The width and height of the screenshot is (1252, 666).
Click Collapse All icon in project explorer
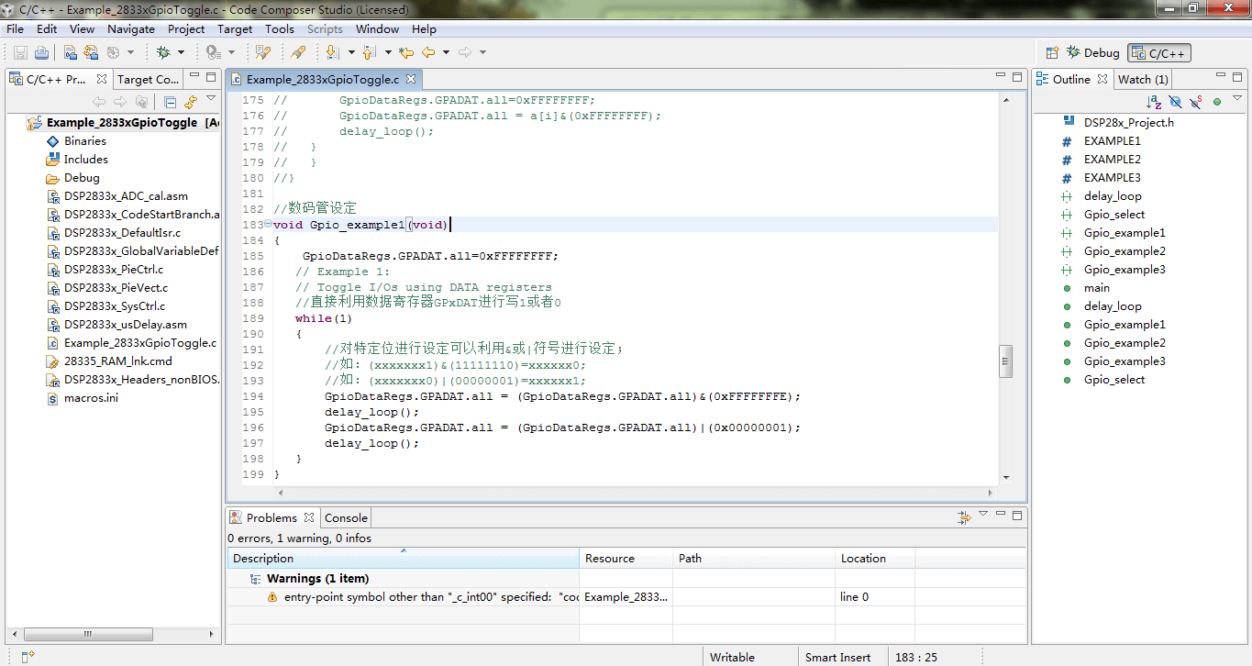(x=170, y=102)
